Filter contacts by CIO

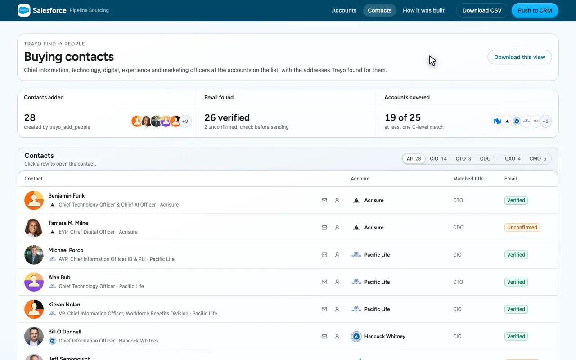pos(438,159)
